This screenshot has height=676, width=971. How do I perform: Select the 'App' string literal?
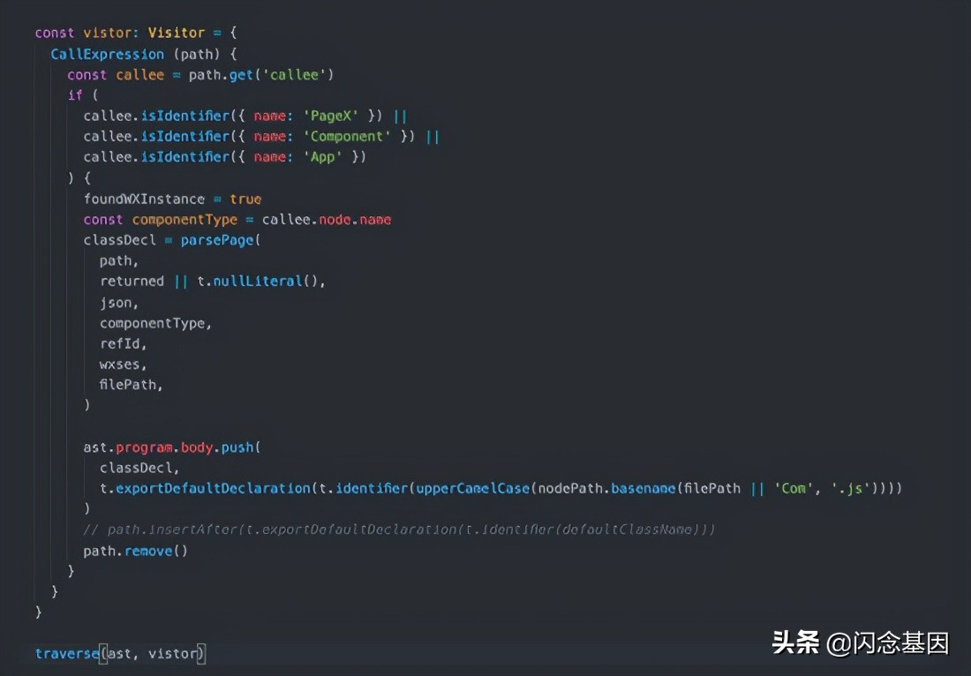pyautogui.click(x=323, y=156)
